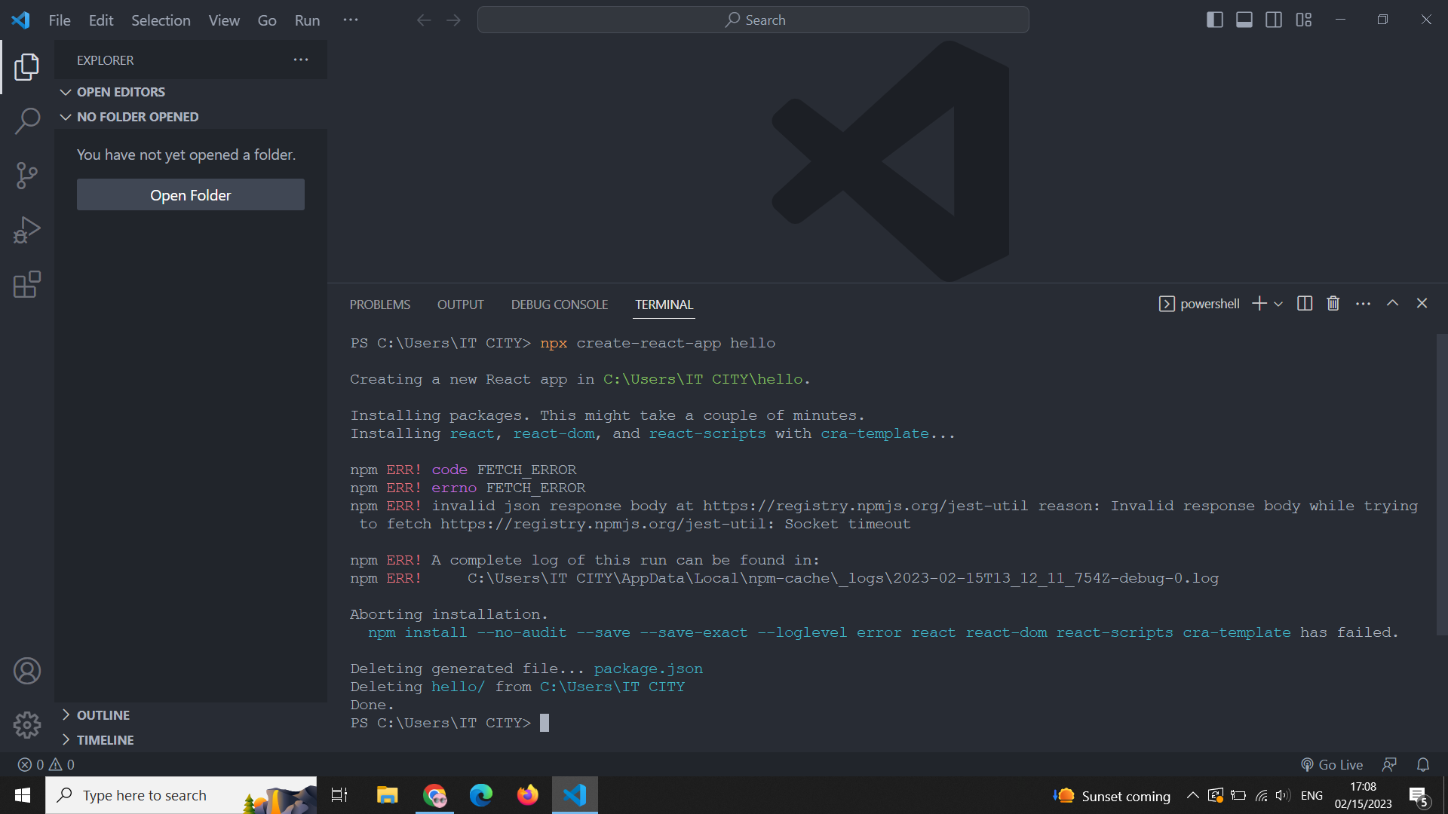Open the Extensions icon in sidebar
The height and width of the screenshot is (814, 1448).
[x=27, y=285]
